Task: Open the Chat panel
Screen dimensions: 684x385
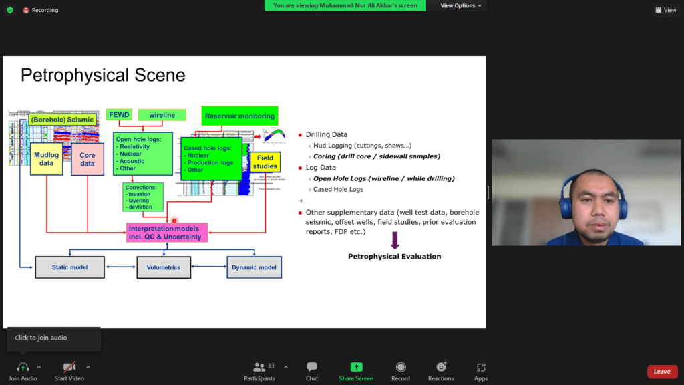Action: (x=312, y=367)
